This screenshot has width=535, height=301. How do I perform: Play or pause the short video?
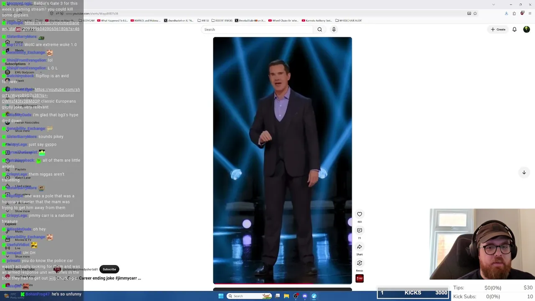[x=283, y=161]
